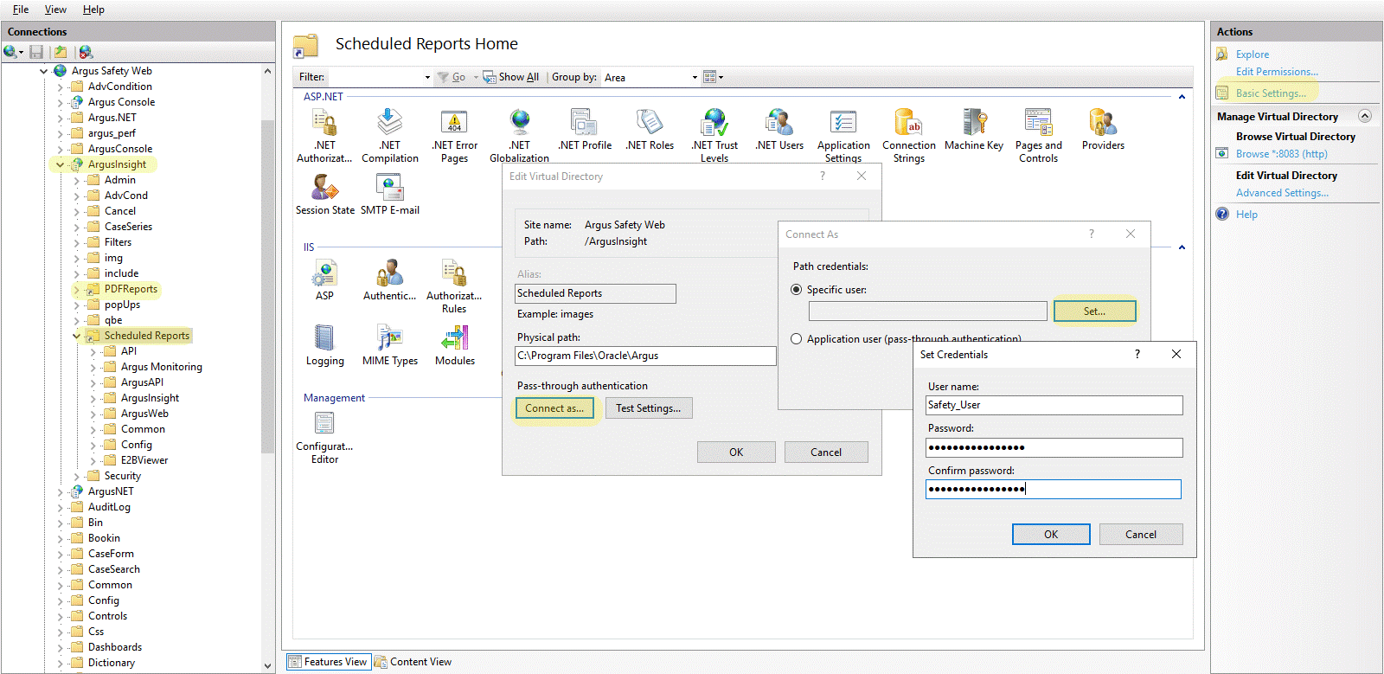Open the Filter dropdown arrow
1384x674 pixels.
point(427,77)
